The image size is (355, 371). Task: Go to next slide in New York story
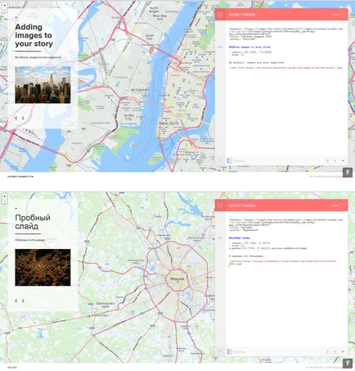tap(23, 118)
